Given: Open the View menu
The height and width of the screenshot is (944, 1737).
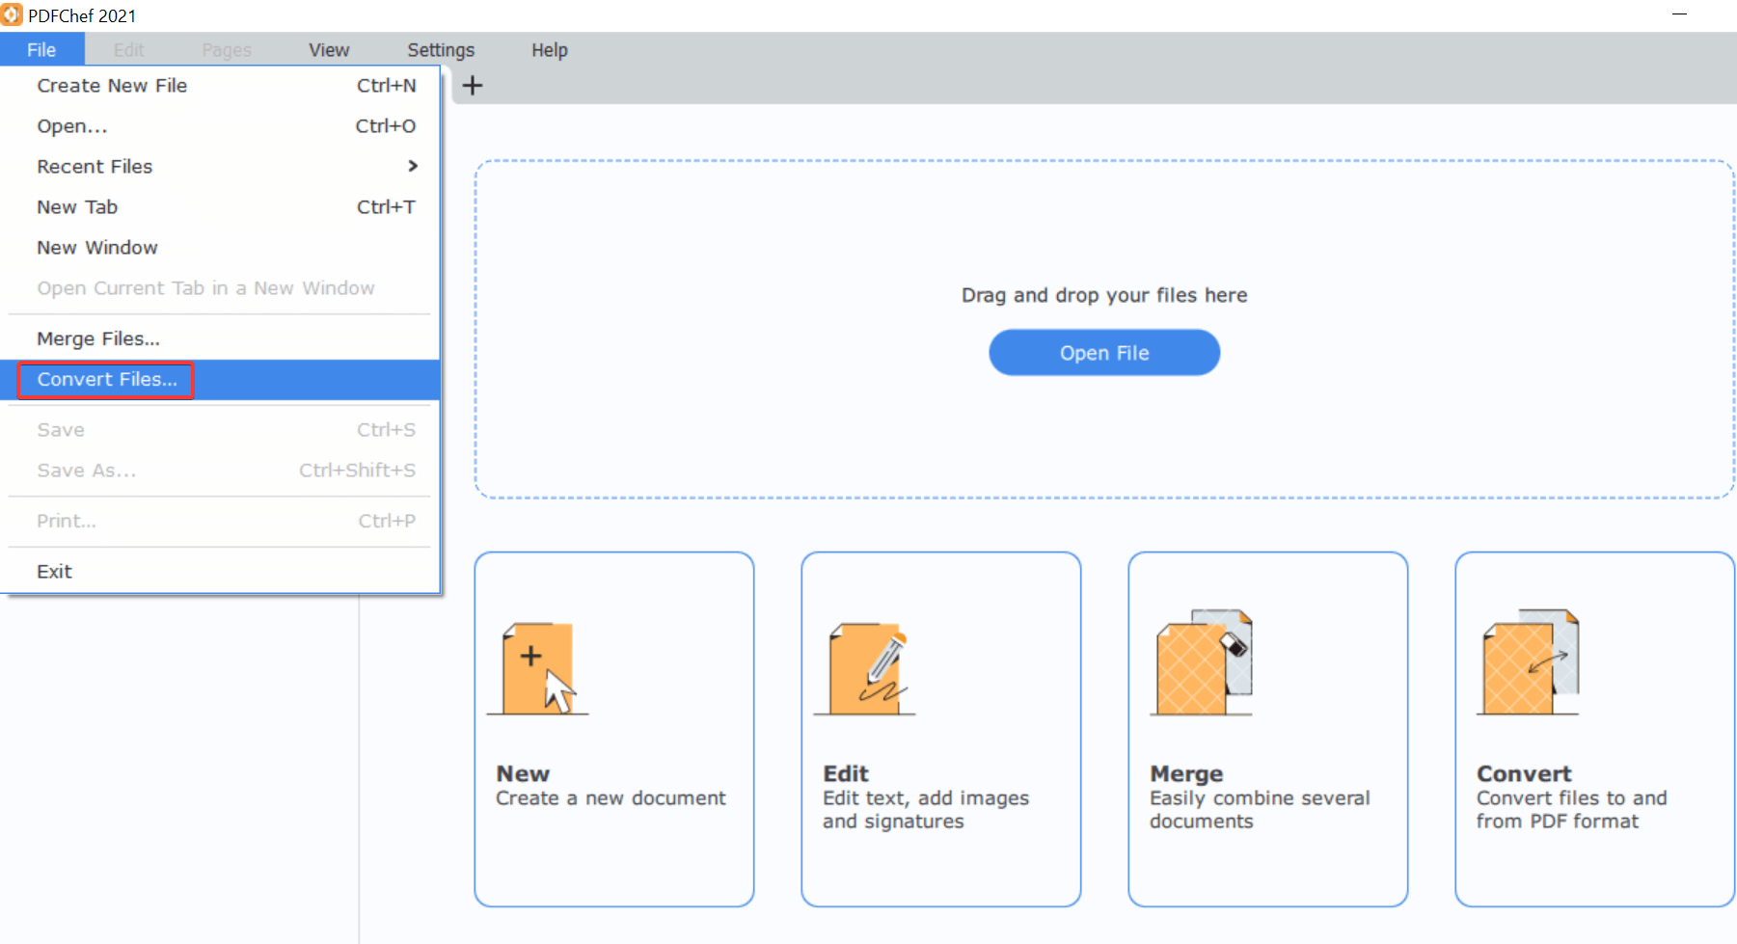Looking at the screenshot, I should tap(328, 49).
